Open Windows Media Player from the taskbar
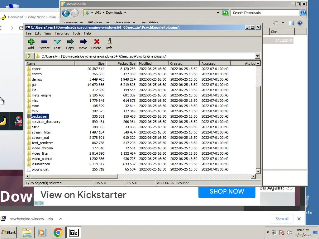319x239 pixels. pos(42,232)
